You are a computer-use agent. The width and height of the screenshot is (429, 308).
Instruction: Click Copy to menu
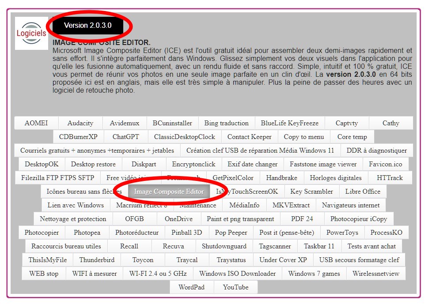[304, 137]
